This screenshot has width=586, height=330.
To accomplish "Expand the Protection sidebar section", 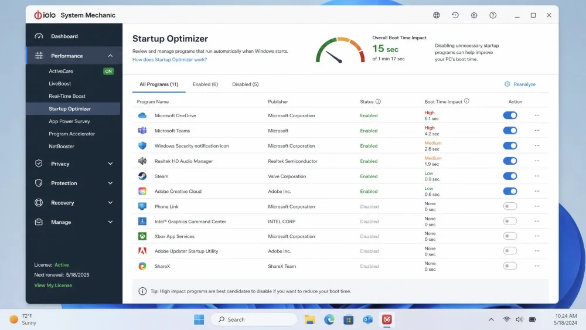I will coord(110,183).
